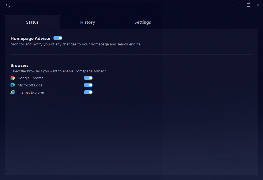Viewport: 263px width, 180px height.
Task: Close the application window
Action: pos(258,5)
